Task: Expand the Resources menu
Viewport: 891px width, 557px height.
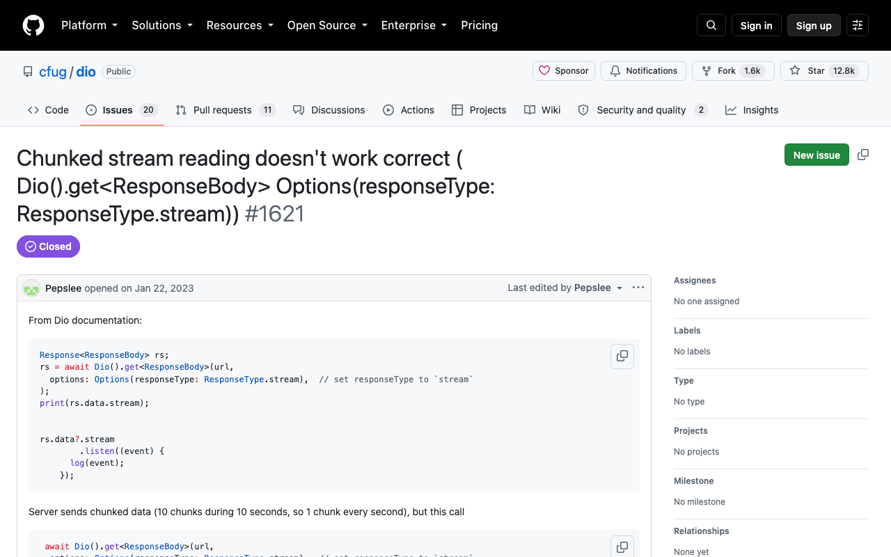Action: click(x=240, y=25)
